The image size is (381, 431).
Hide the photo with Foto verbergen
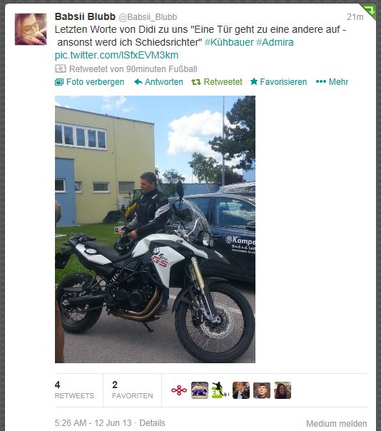tap(90, 81)
